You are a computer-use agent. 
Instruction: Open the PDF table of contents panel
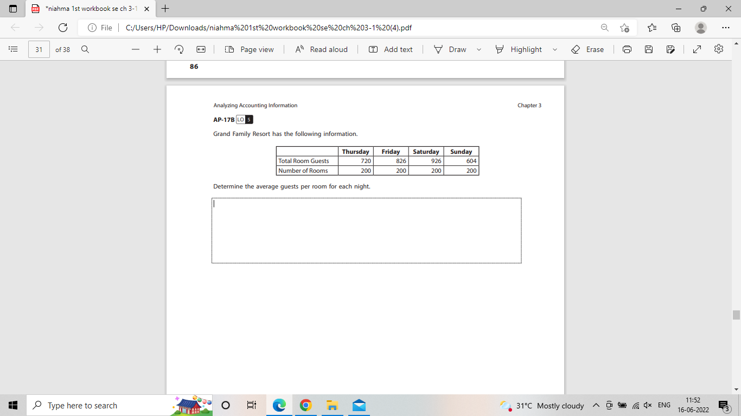point(13,49)
